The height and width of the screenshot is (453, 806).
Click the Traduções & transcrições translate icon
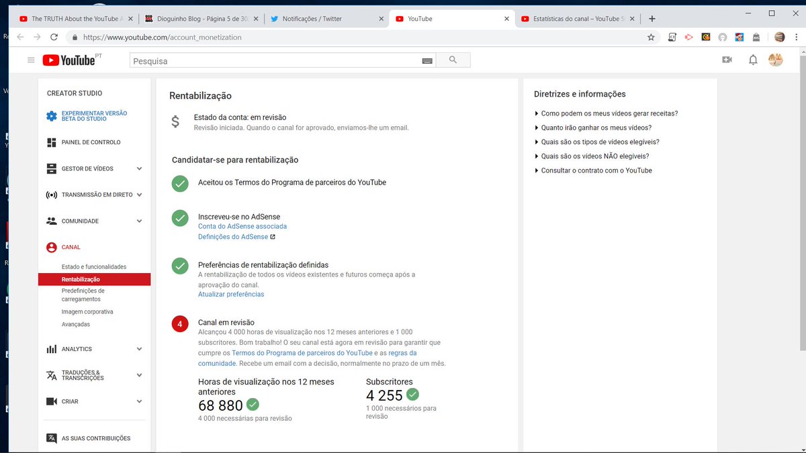[x=52, y=375]
